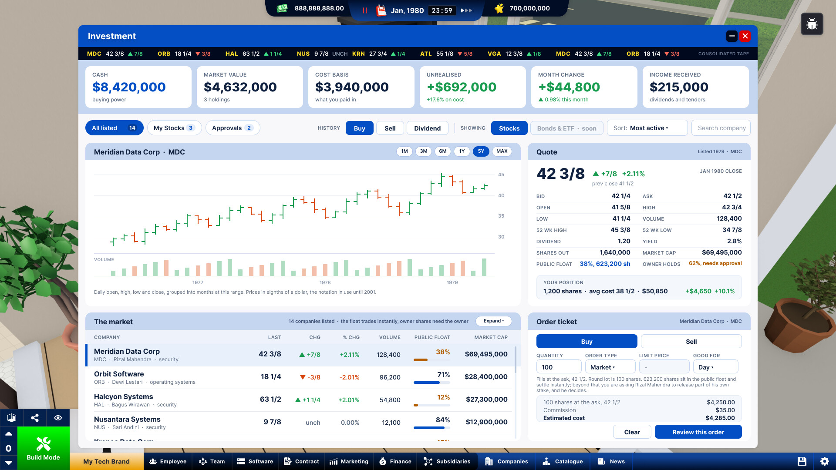This screenshot has height=470, width=836.
Task: Show Dividend history
Action: click(x=427, y=128)
